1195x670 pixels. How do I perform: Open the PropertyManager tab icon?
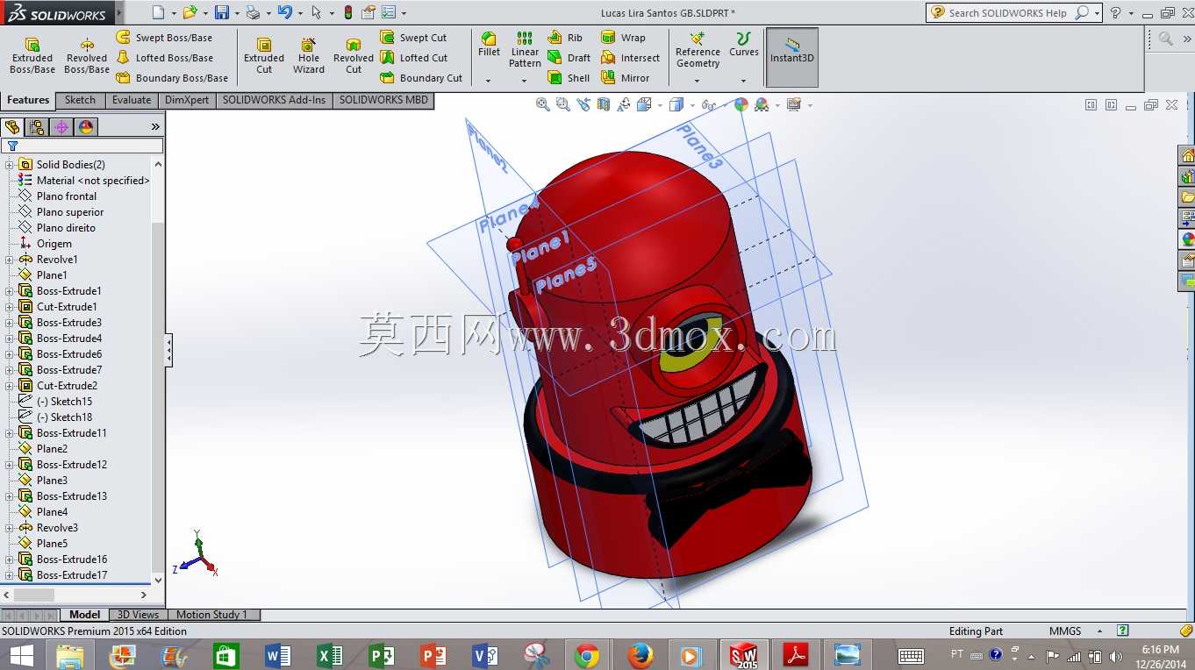pos(37,127)
